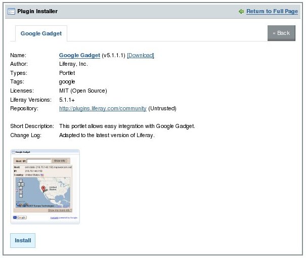Image resolution: width=306 pixels, height=258 pixels.
Task: Click the Host/IP input field in the preview
Action: (39, 161)
